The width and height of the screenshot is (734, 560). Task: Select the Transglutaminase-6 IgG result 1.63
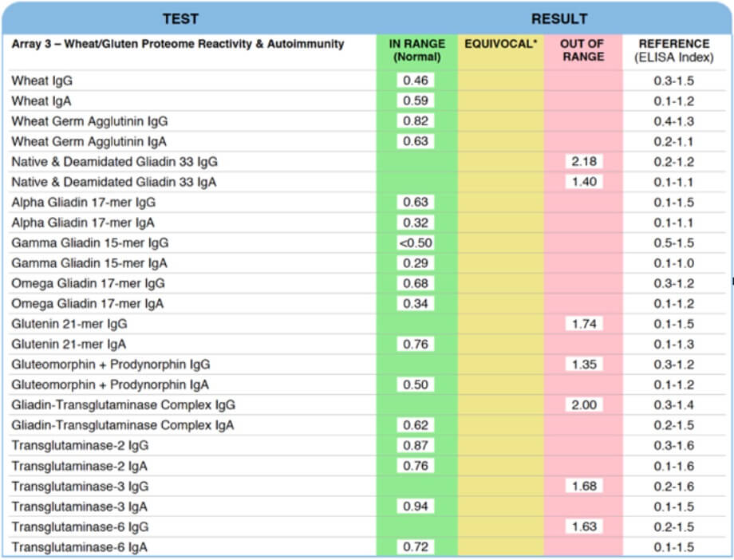[584, 526]
